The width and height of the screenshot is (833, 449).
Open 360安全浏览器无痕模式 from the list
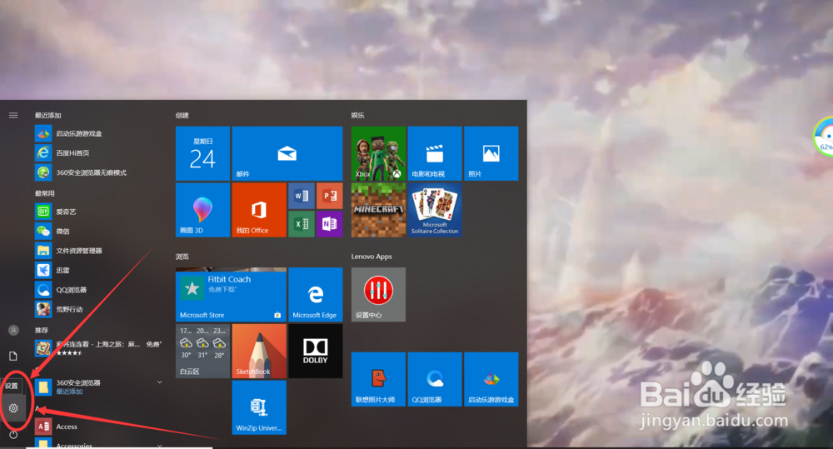click(99, 172)
